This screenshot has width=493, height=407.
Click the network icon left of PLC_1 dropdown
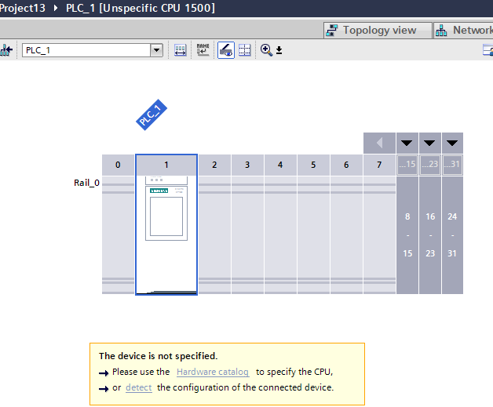coord(7,50)
